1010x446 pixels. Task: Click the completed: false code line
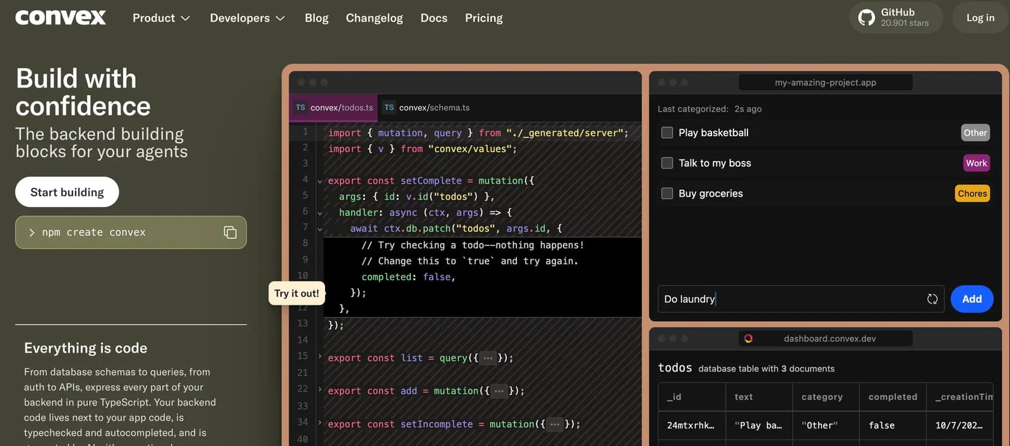tap(408, 277)
